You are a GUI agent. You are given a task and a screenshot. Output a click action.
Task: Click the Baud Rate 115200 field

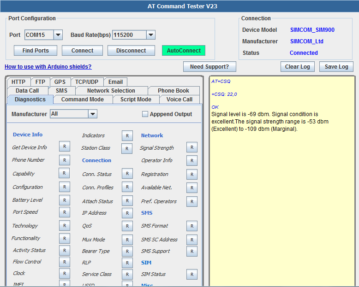[129, 35]
